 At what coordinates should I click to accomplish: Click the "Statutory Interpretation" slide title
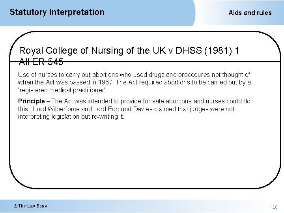click(x=57, y=12)
